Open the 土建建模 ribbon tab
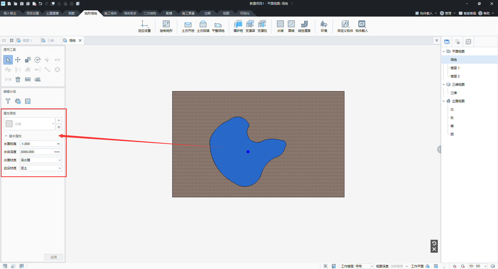This screenshot has width=498, height=269. click(x=52, y=13)
